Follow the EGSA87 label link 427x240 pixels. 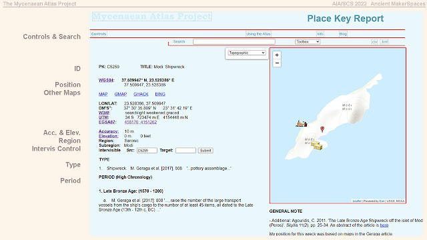[107, 122]
